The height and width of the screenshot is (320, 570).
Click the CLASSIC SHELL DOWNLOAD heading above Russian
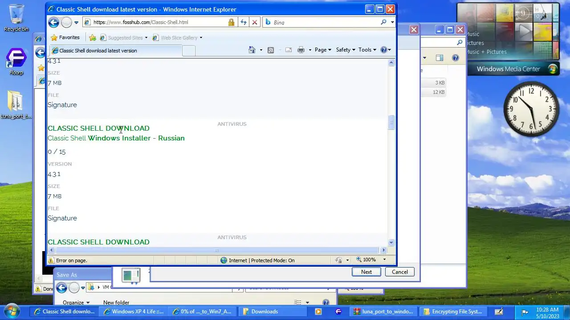pos(98,128)
